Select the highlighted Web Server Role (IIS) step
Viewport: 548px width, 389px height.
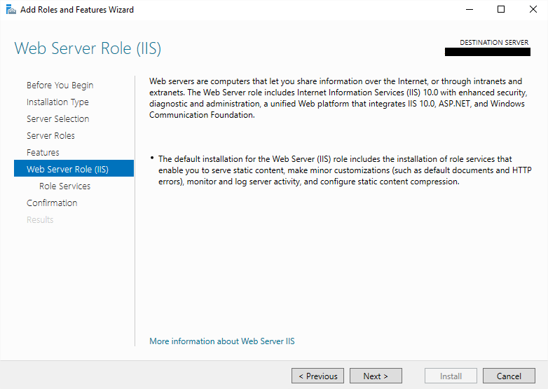pyautogui.click(x=67, y=169)
